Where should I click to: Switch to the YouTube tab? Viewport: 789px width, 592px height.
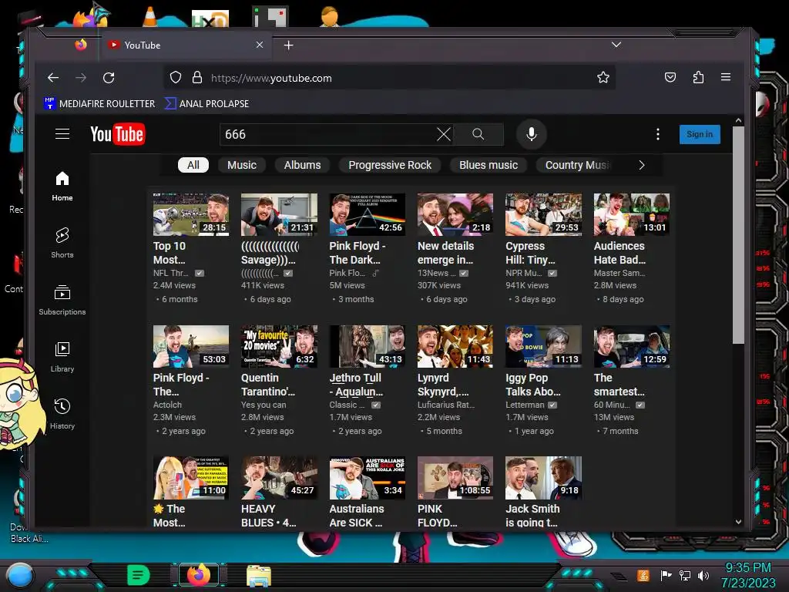click(x=186, y=45)
